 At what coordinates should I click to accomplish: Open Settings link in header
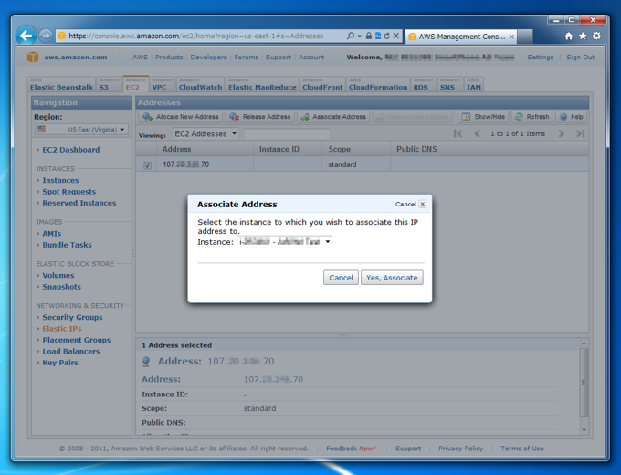pos(541,57)
